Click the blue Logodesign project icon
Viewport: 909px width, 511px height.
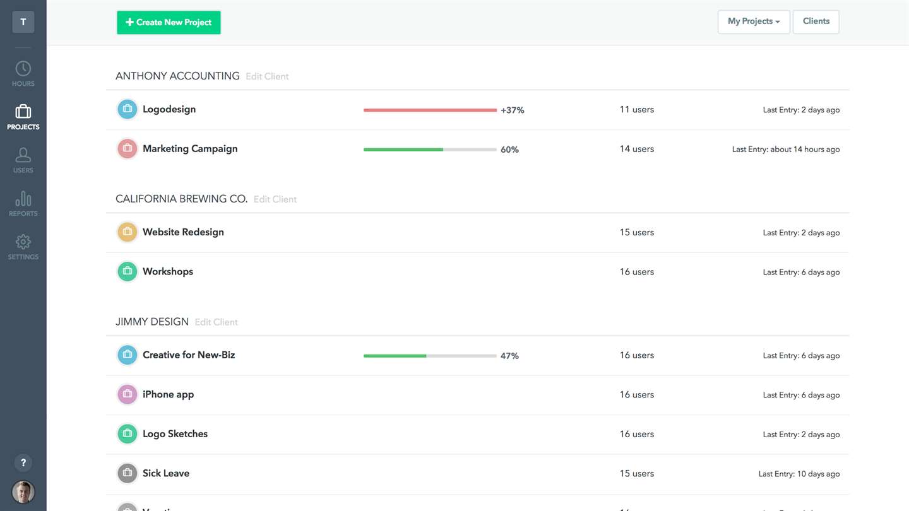pyautogui.click(x=128, y=109)
